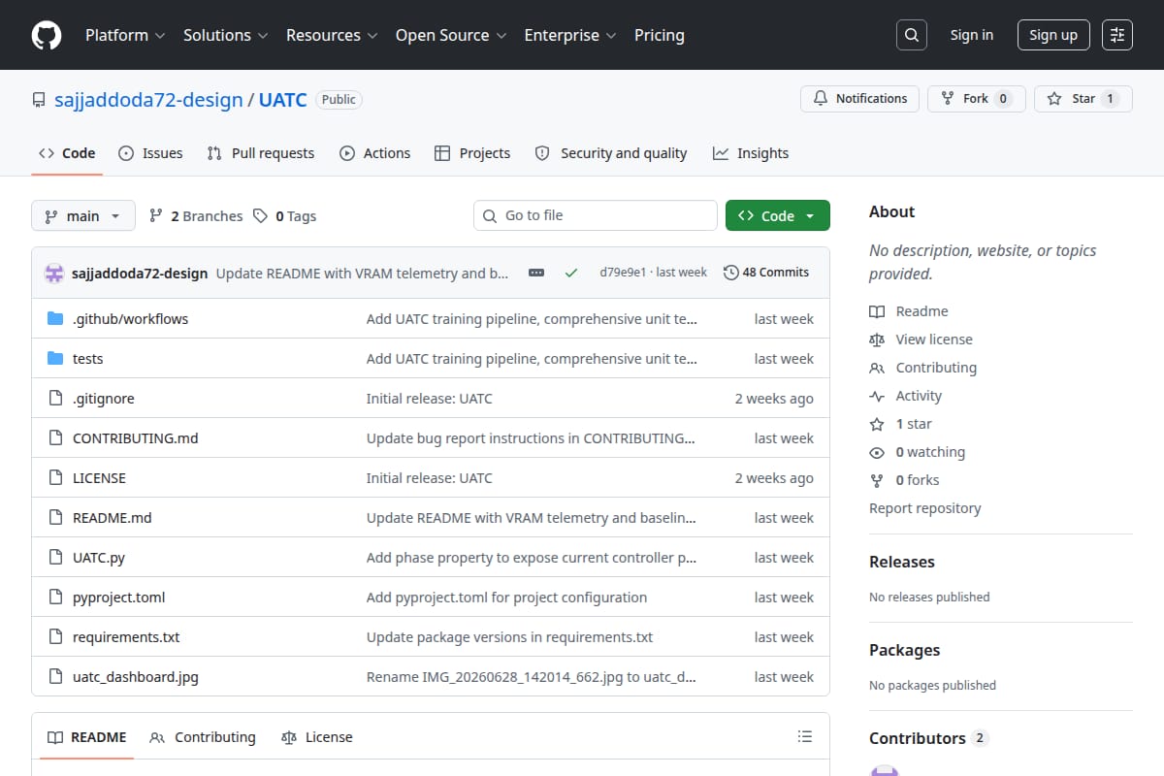The image size is (1164, 776).
Task: Open the Releases heading link
Action: pos(902,562)
